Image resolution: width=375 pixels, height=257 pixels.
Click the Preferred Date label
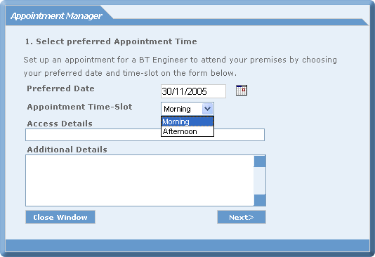pyautogui.click(x=60, y=88)
